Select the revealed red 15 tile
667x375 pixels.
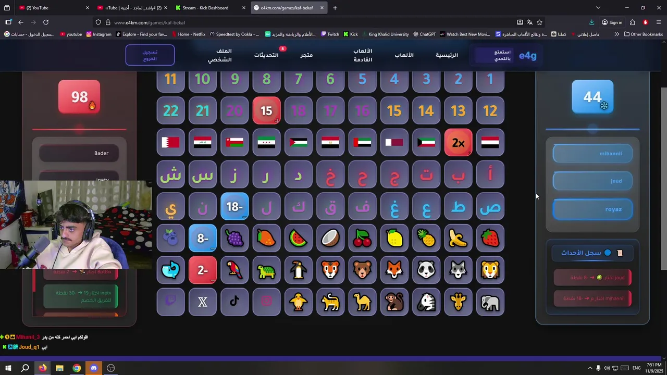point(266,110)
